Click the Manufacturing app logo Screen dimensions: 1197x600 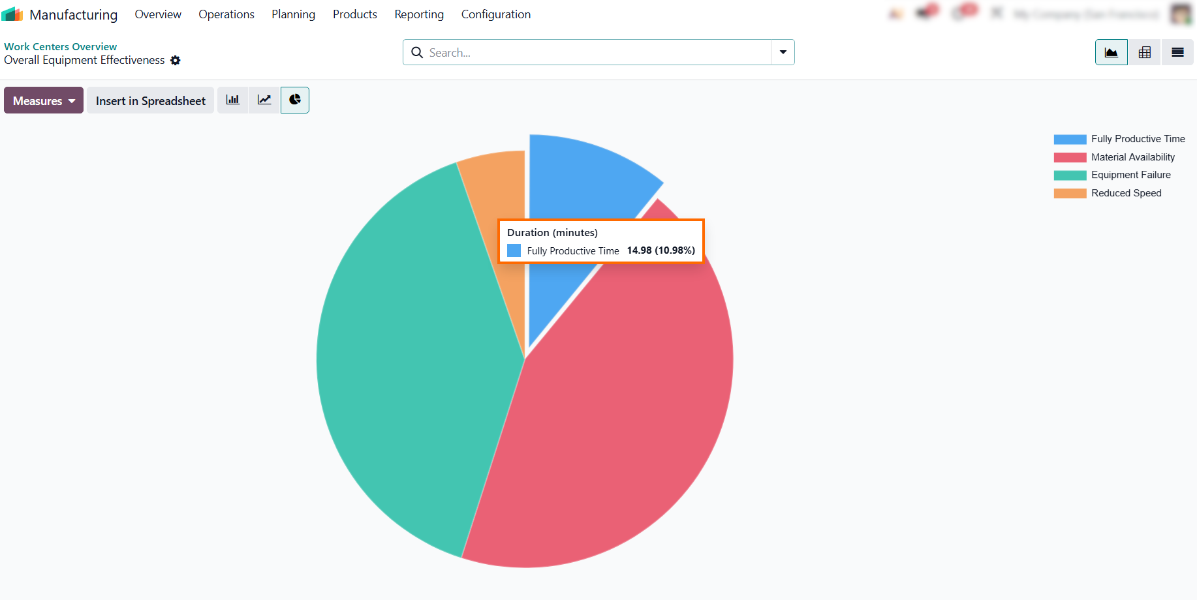pyautogui.click(x=12, y=14)
